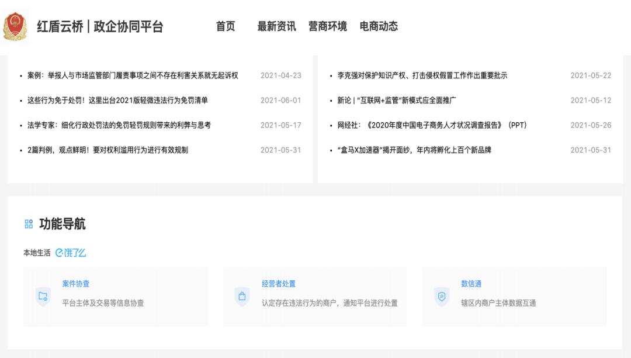Viewport: 631px width, 358px height.
Task: Click the 饿了么 brand logo
Action: [71, 253]
